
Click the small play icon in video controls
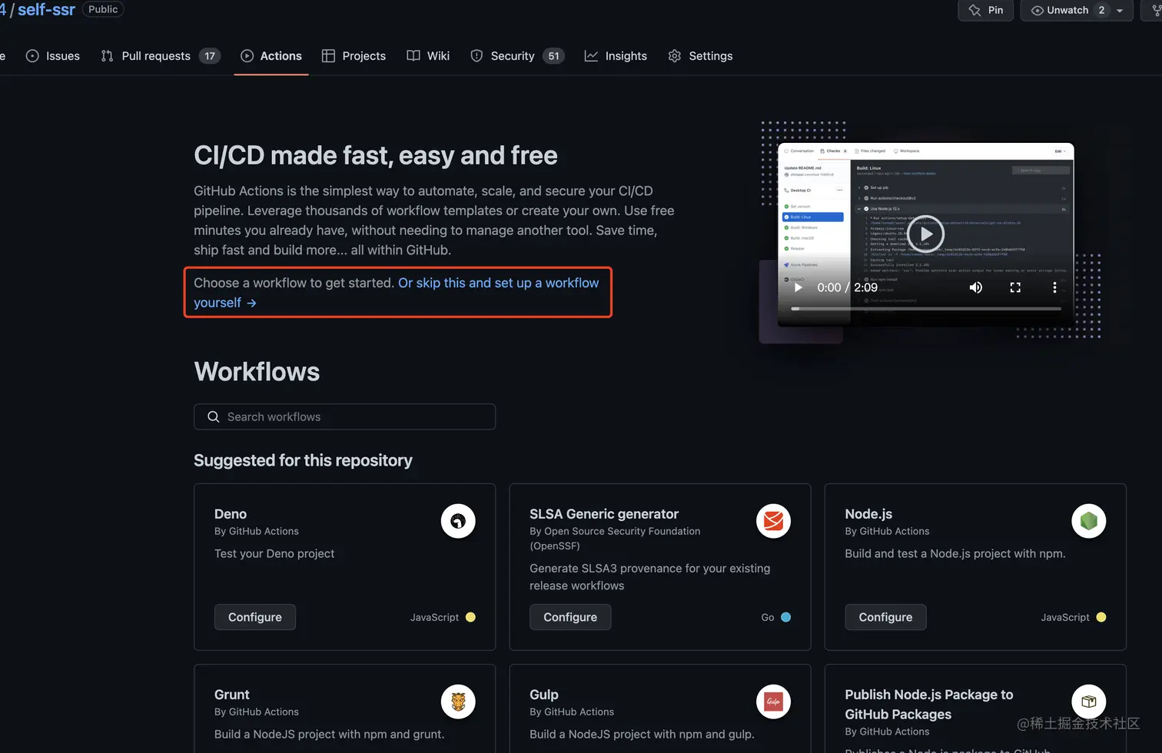(798, 287)
